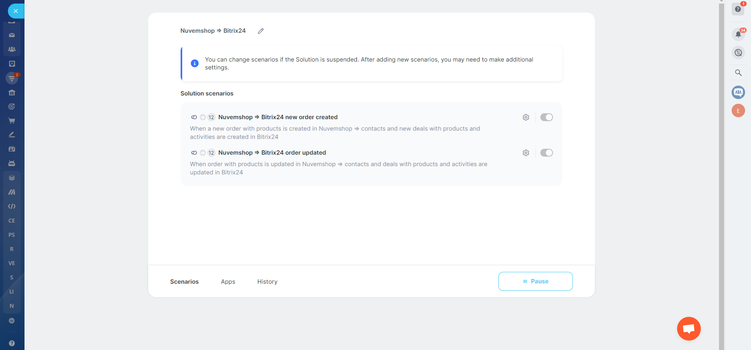Viewport: 751px width, 350px height.
Task: Open settings gear for new order created scenario
Action: [x=526, y=117]
